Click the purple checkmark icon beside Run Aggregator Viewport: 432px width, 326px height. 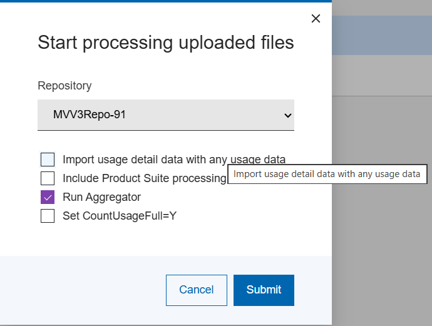[x=48, y=197]
